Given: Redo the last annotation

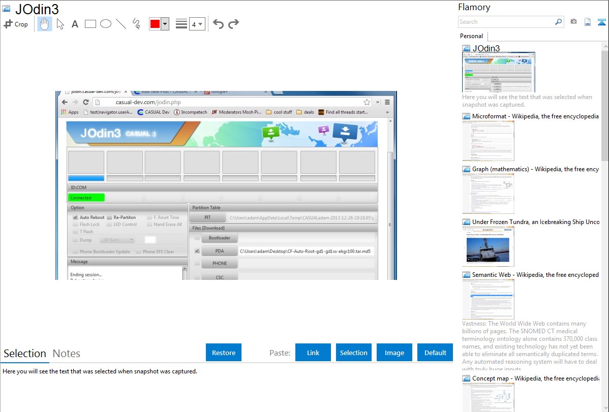Looking at the screenshot, I should click(x=233, y=24).
